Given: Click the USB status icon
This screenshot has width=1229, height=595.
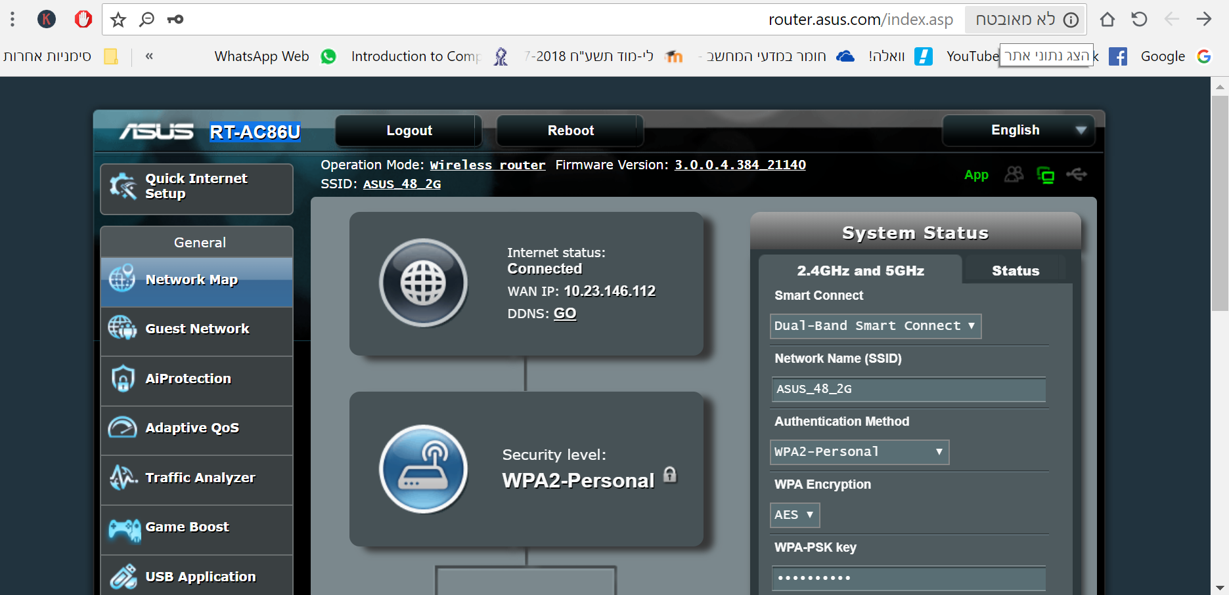Looking at the screenshot, I should click(1077, 174).
